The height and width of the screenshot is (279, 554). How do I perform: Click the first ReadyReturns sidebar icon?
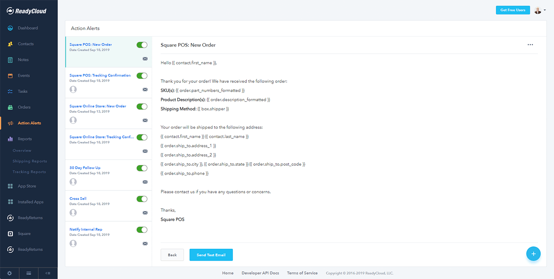click(x=10, y=218)
